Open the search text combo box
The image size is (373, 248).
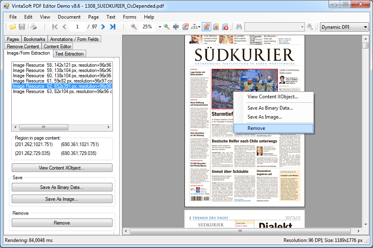coord(275,27)
